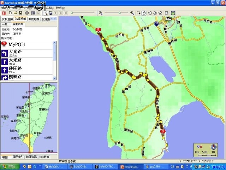Rotate the map left

(150, 13)
